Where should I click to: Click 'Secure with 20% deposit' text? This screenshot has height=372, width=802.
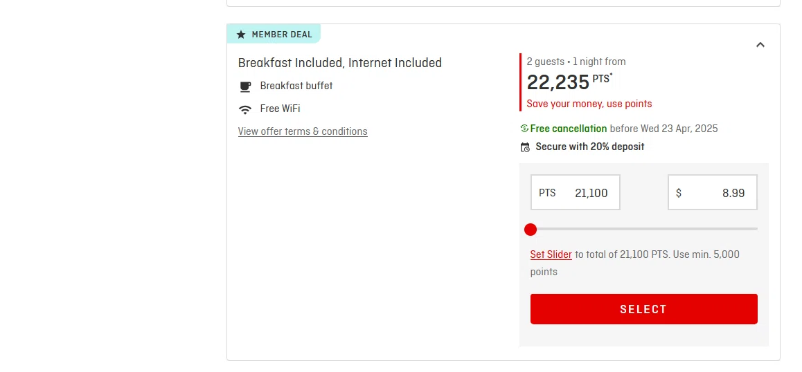point(590,147)
